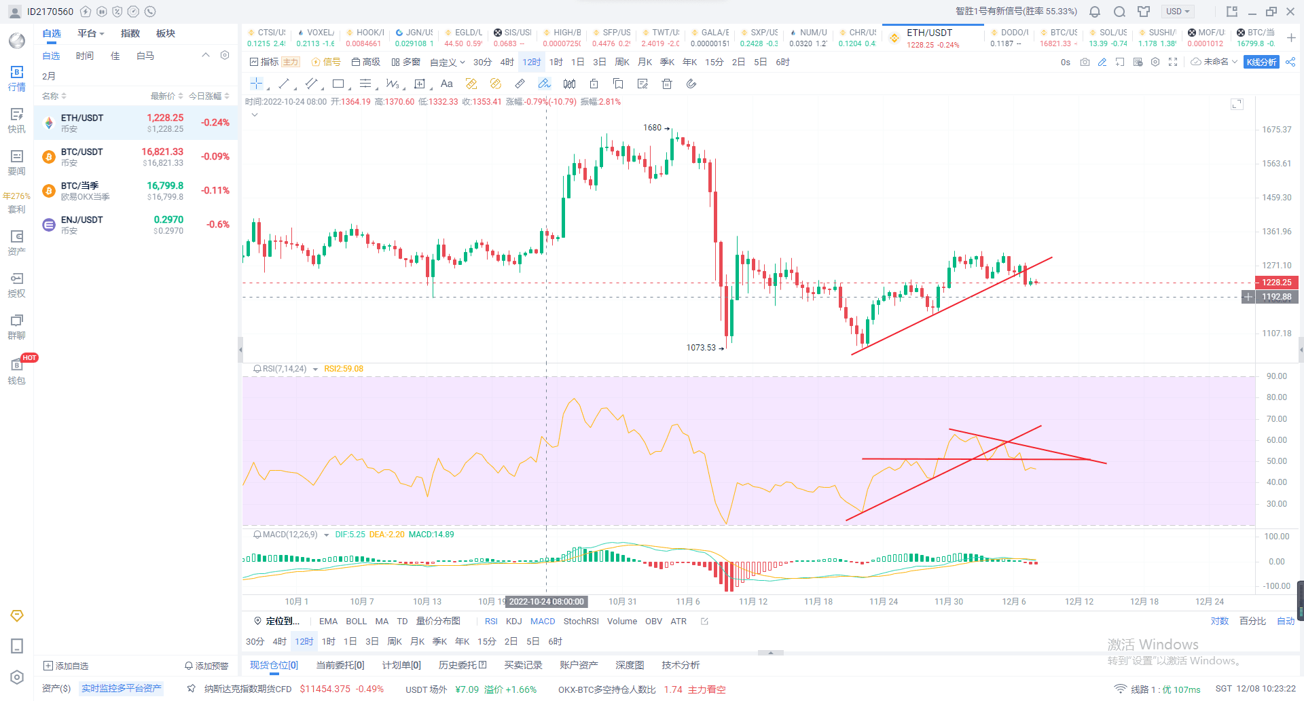
Task: Open 钱包 wallet sidebar icon
Action: click(17, 372)
